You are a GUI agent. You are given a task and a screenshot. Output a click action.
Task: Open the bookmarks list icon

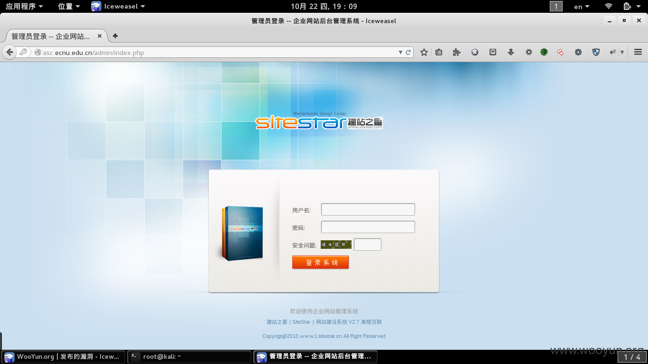coord(439,53)
